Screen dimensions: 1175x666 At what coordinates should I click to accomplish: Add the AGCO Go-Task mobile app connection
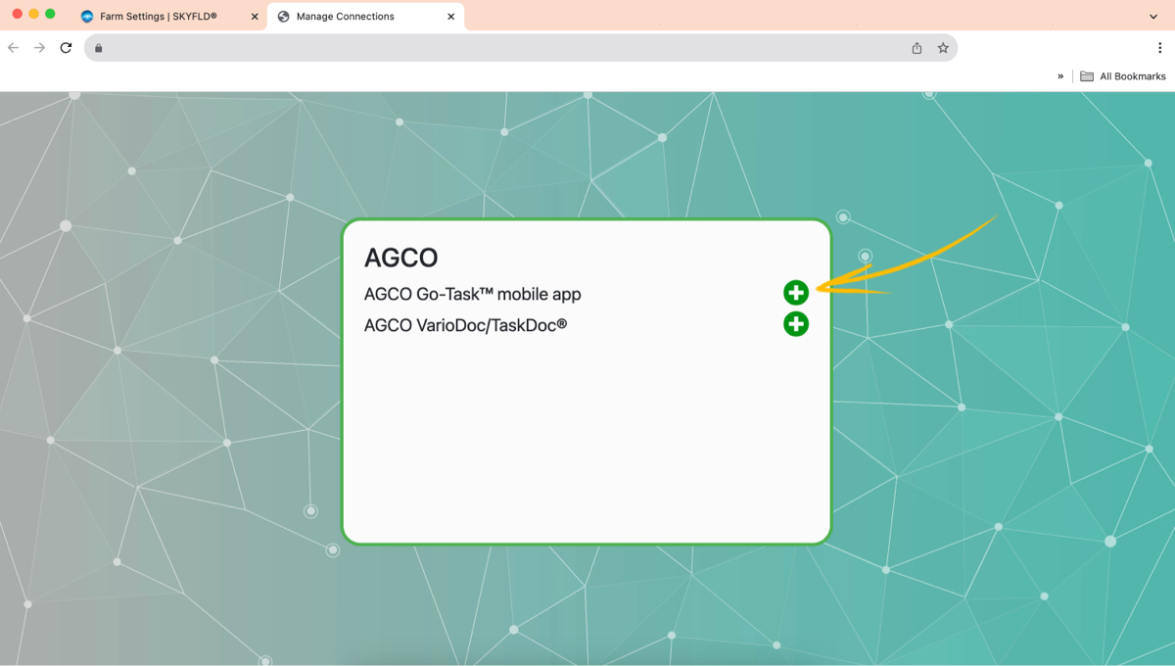pos(796,292)
